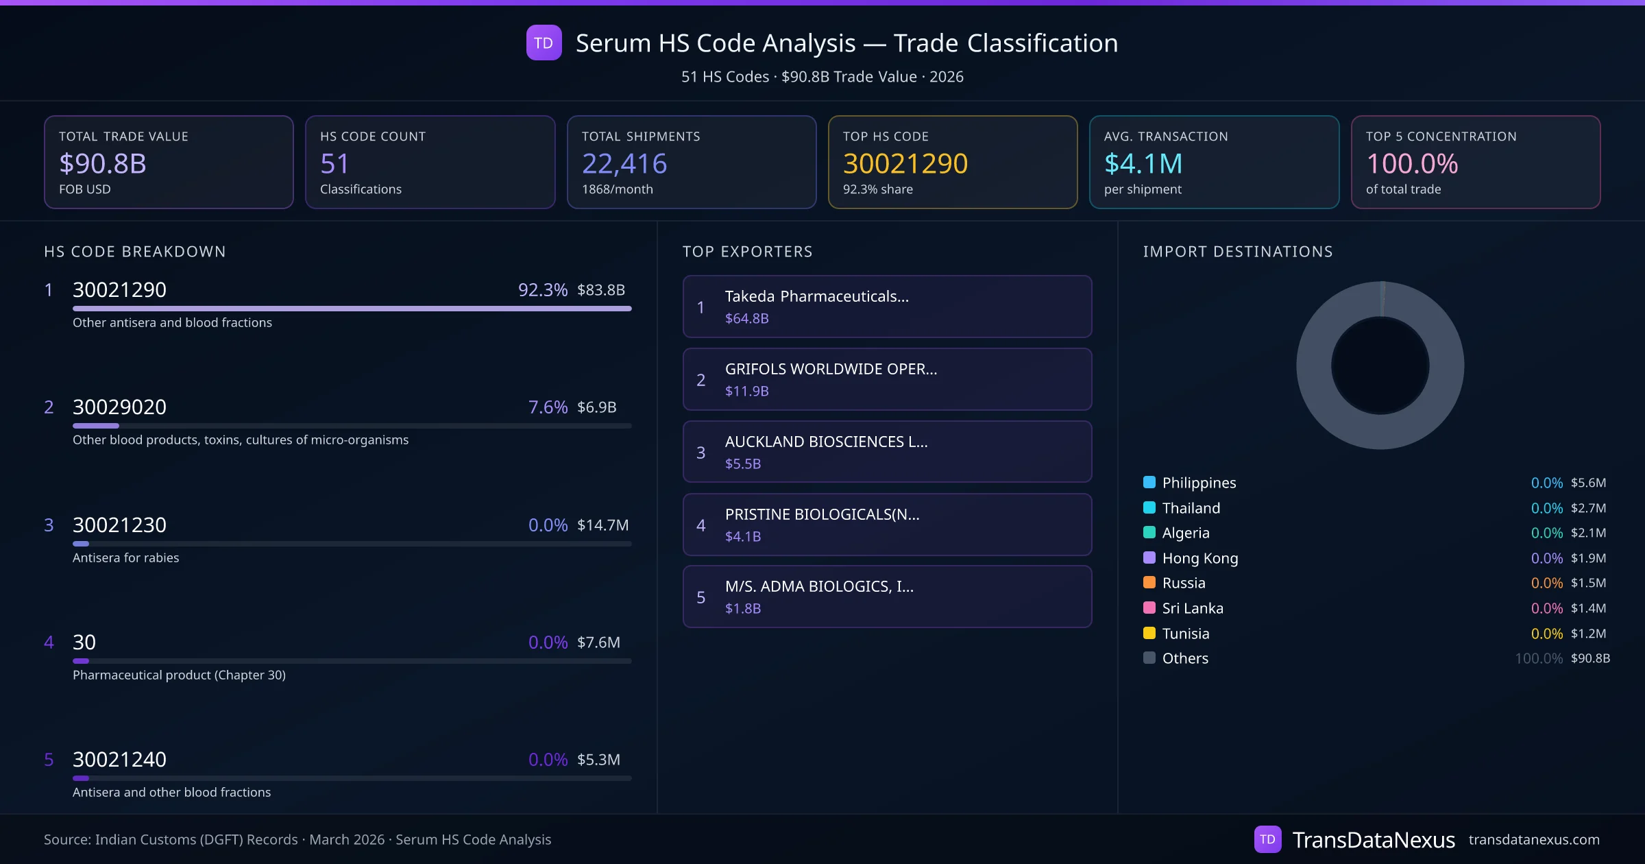Viewport: 1645px width, 864px height.
Task: Switch to the HS CODE BREAKDOWN section
Action: (134, 251)
